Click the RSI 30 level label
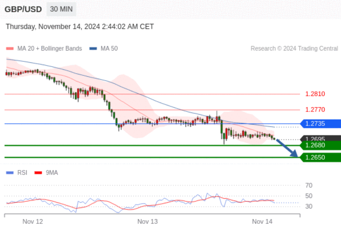 pyautogui.click(x=309, y=206)
